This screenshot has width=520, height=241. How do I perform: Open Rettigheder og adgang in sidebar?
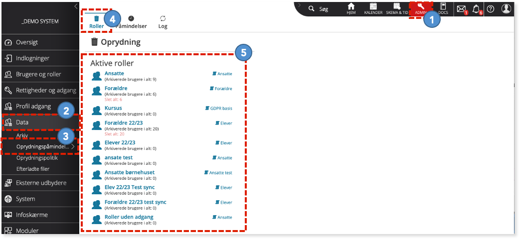click(40, 90)
